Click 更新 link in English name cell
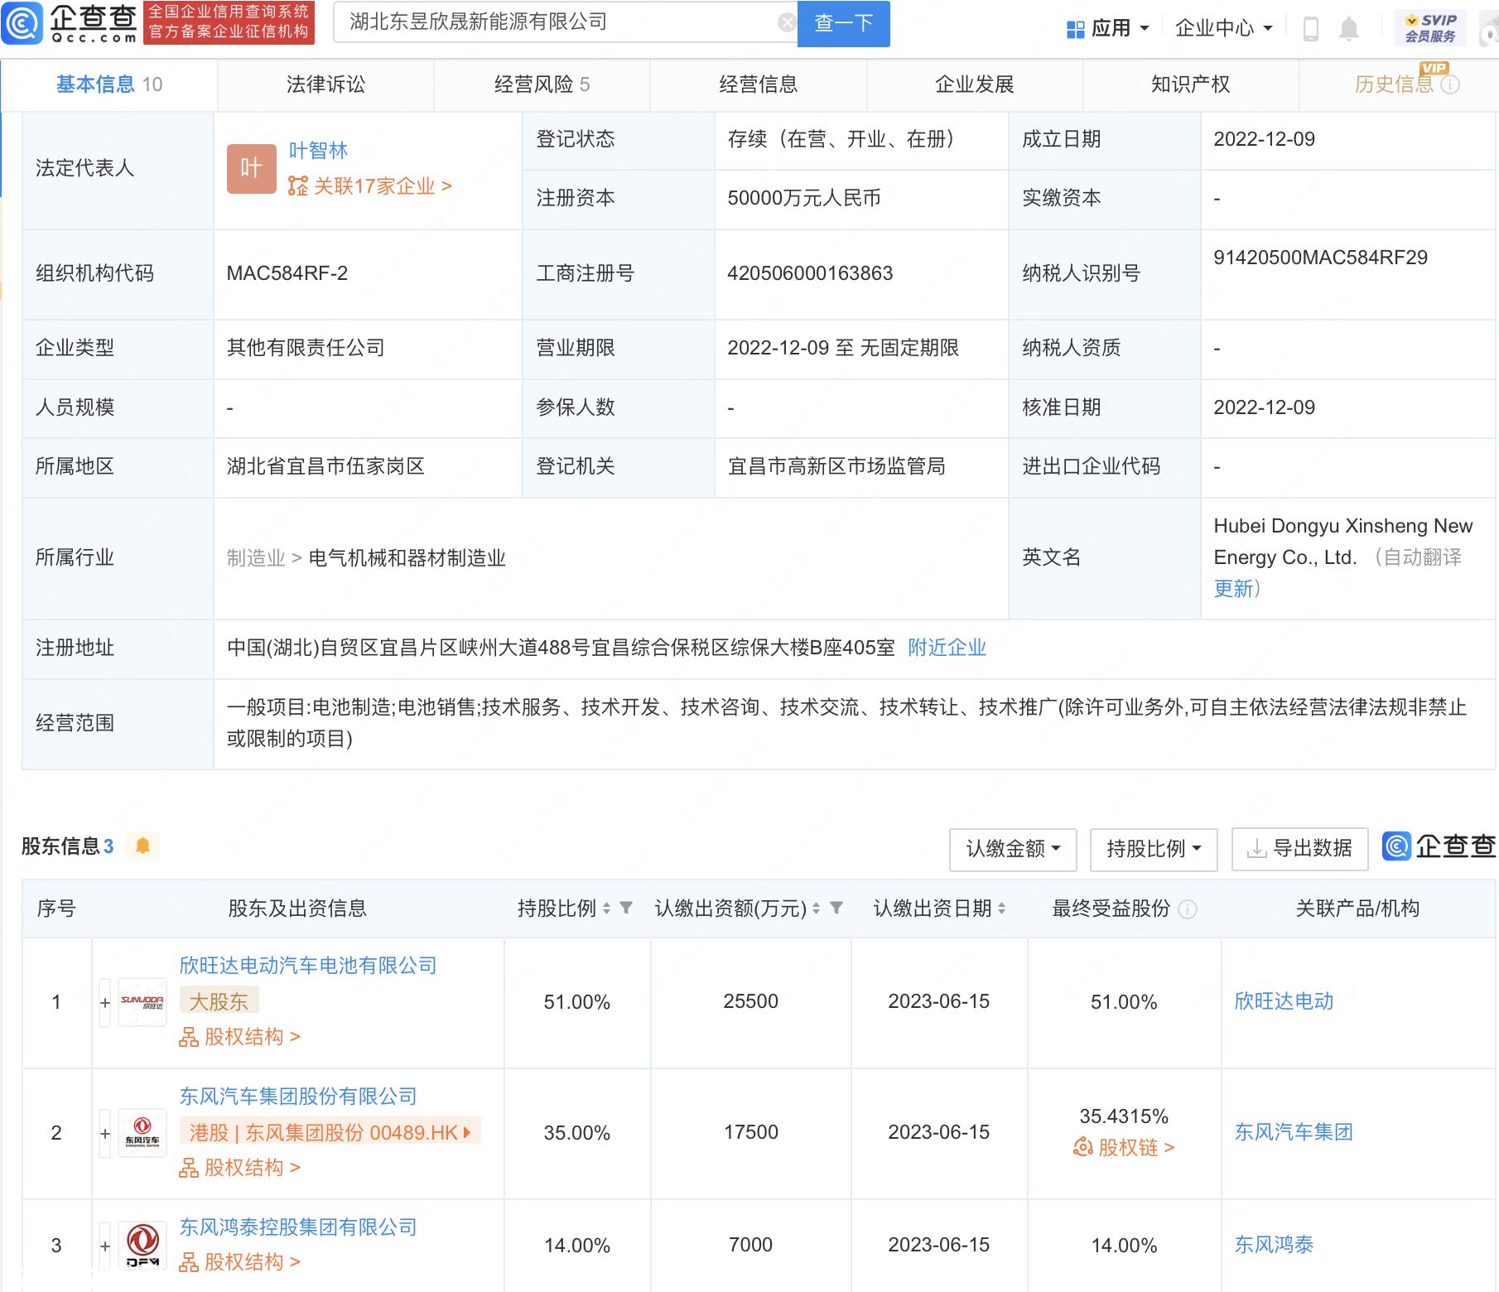The image size is (1499, 1292). (x=1234, y=589)
